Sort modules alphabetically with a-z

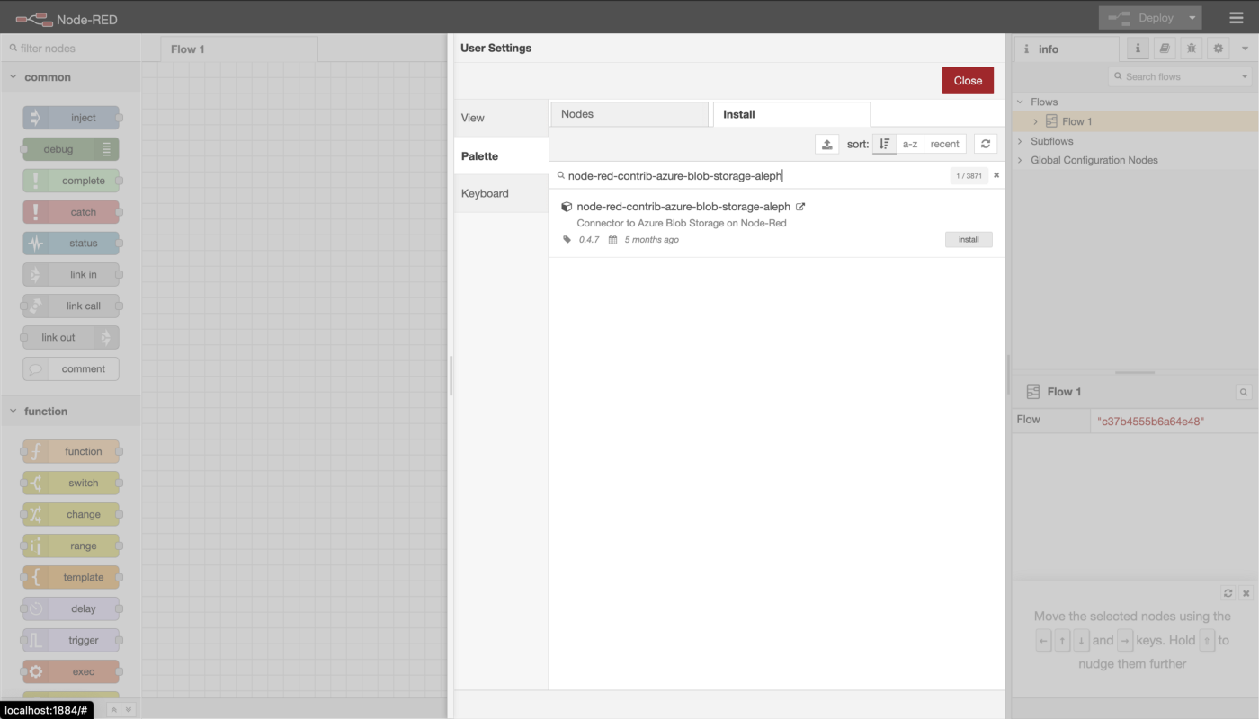pos(910,144)
